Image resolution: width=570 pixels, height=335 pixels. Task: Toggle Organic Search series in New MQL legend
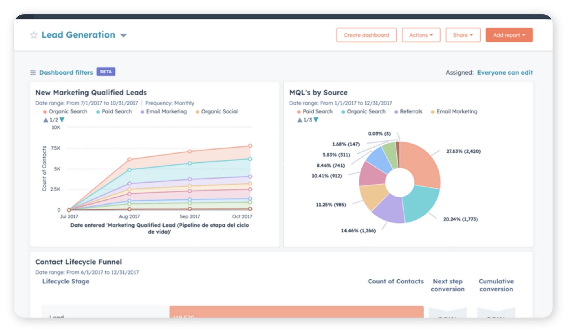65,111
